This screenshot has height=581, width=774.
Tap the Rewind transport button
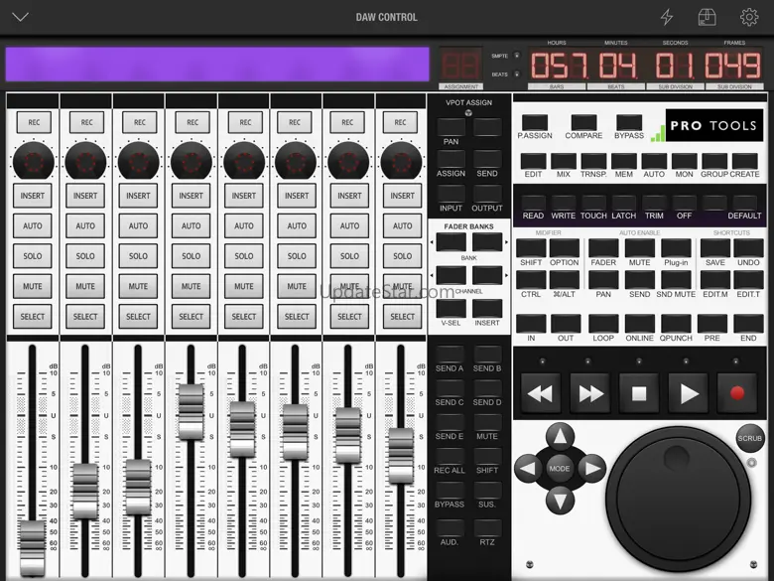[540, 393]
